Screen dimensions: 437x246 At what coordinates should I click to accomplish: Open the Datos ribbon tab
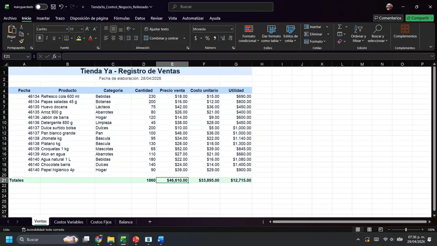(140, 18)
